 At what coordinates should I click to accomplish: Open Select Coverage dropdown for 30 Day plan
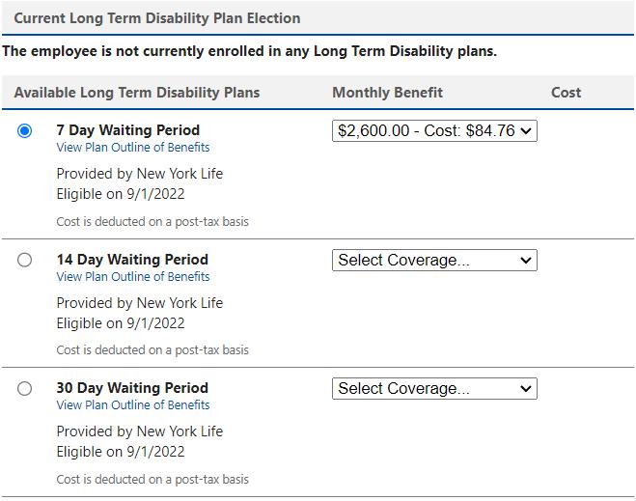[x=434, y=388]
